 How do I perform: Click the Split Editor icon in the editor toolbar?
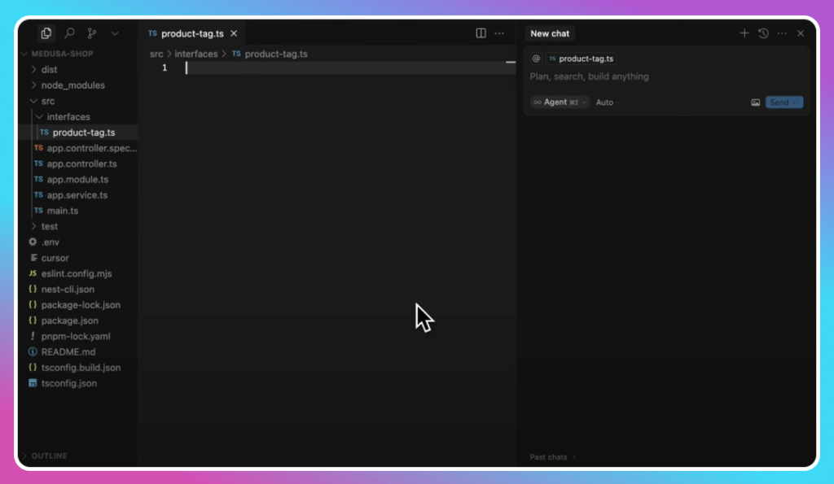481,33
